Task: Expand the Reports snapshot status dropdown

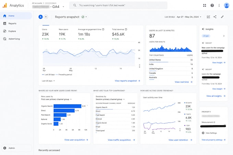Action: pyautogui.click(x=84, y=17)
